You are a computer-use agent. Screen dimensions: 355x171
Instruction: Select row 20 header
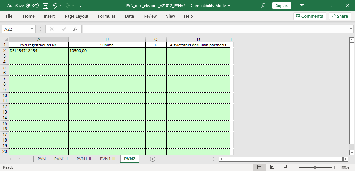[x=5, y=151]
